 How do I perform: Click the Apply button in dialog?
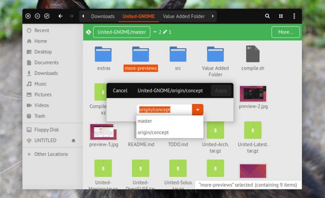tap(221, 91)
